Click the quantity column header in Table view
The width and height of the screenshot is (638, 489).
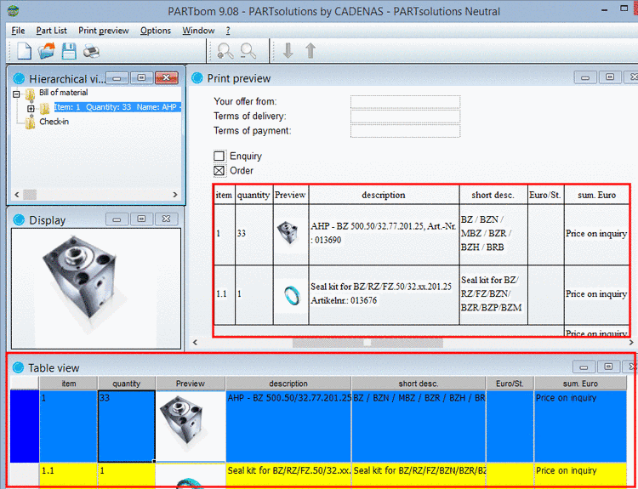pos(127,384)
